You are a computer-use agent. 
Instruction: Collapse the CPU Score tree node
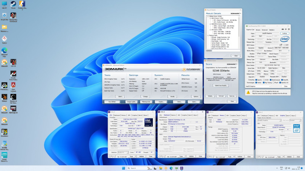(210, 30)
